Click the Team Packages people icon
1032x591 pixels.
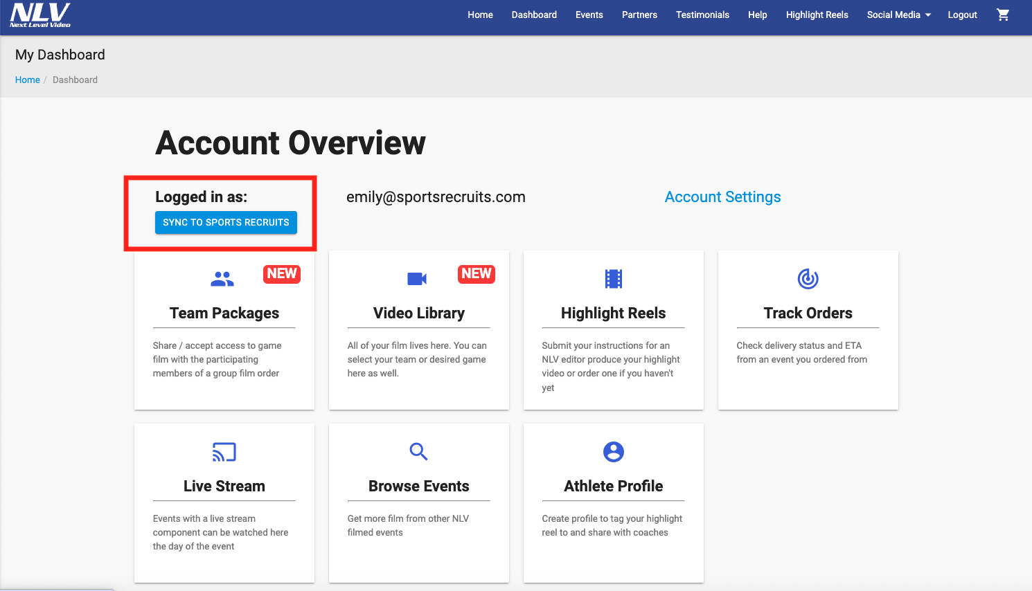pyautogui.click(x=222, y=279)
